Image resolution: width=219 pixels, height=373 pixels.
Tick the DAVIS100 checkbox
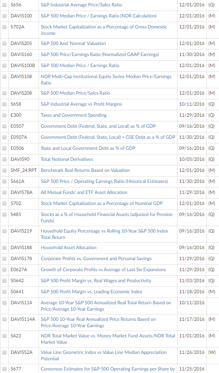4,16
